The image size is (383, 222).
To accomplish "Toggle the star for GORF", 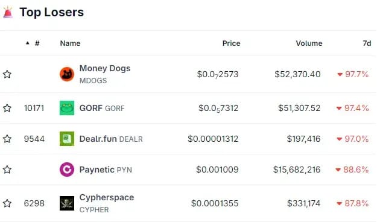I will [7, 108].
